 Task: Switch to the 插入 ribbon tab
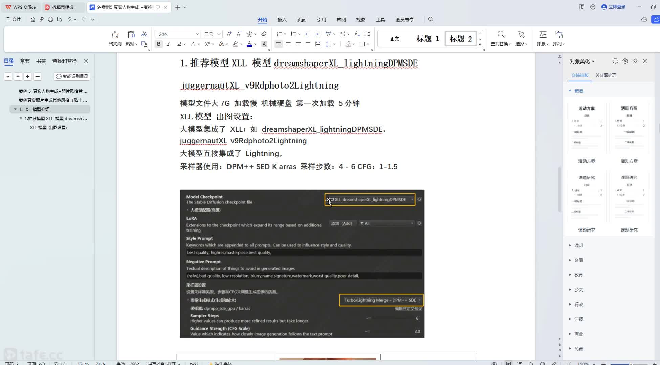pos(282,20)
